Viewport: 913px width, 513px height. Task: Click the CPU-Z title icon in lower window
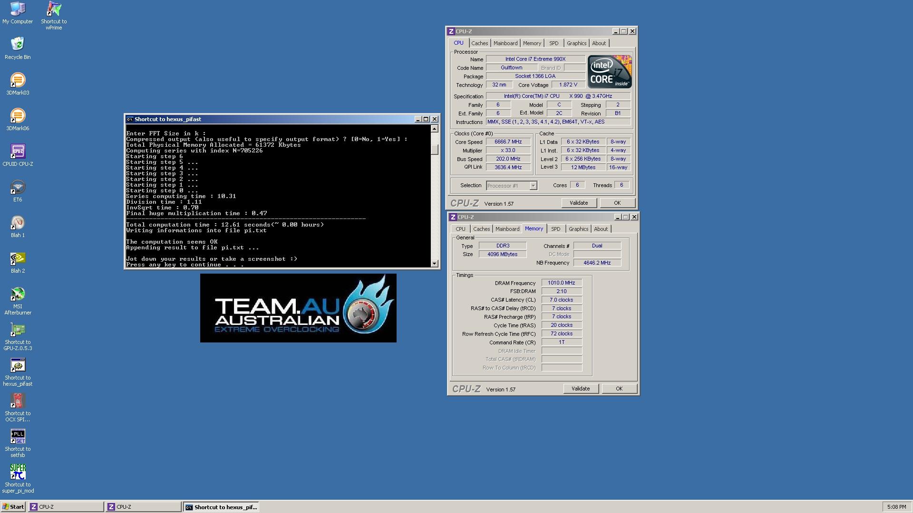(x=453, y=217)
